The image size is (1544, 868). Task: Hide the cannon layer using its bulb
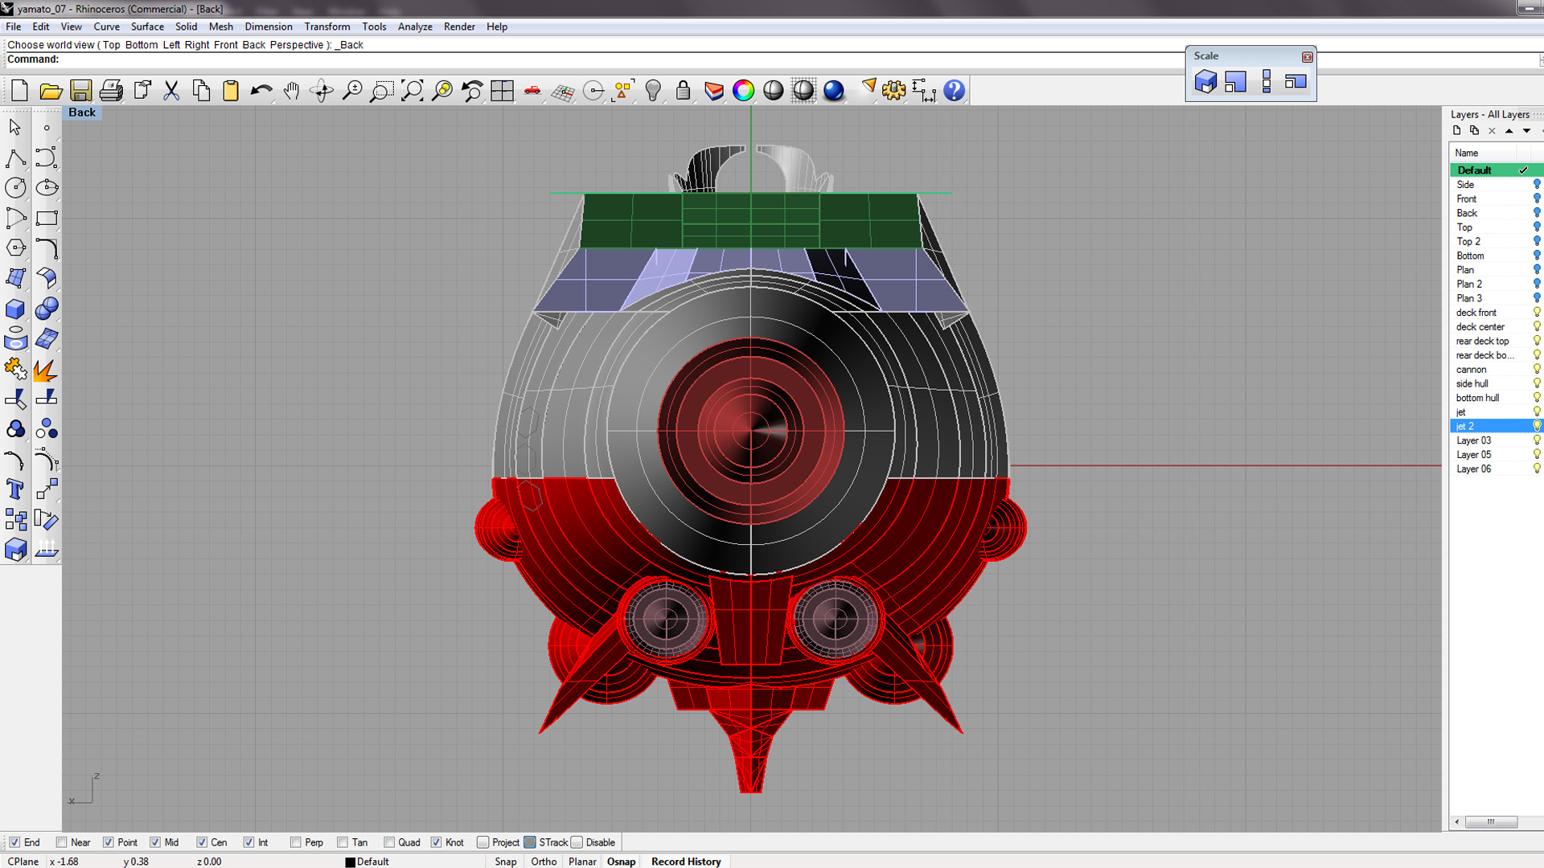coord(1537,370)
